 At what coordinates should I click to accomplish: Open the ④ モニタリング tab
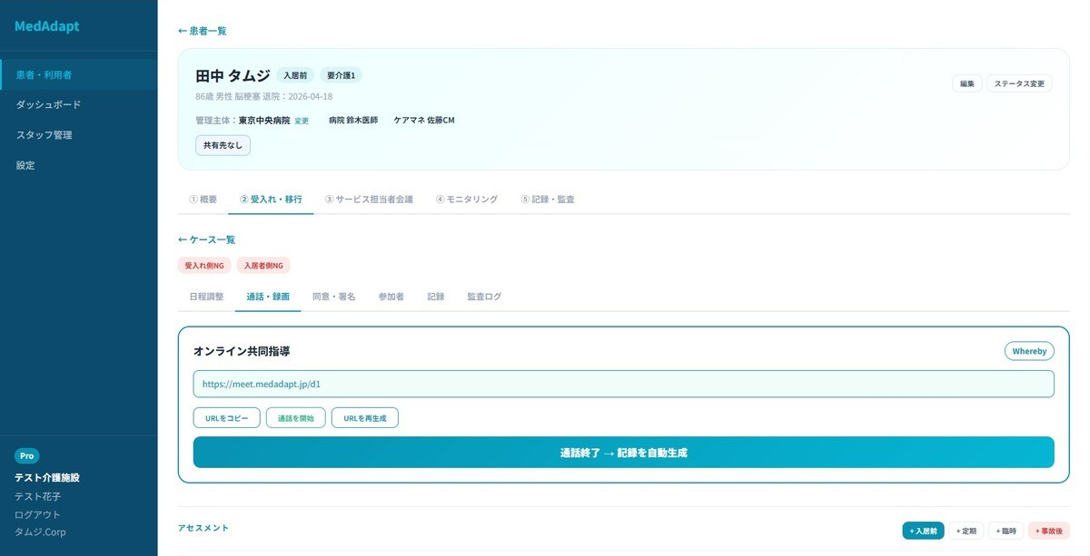point(467,200)
